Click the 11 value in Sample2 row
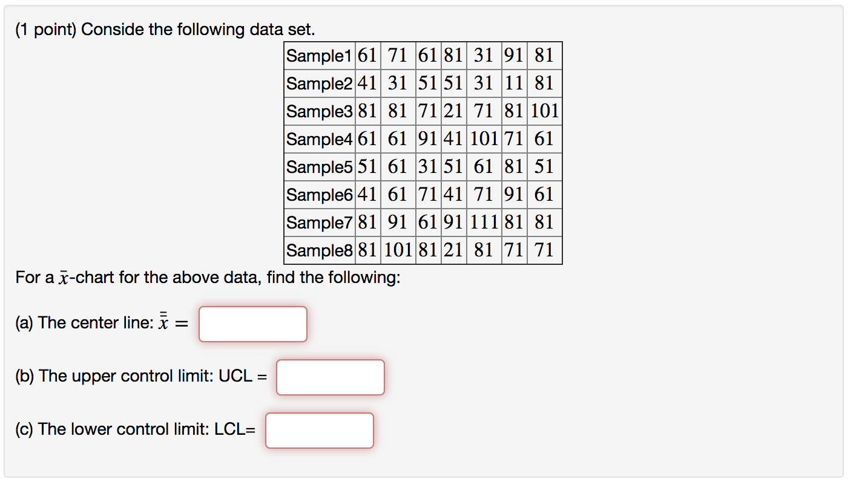This screenshot has height=485, width=862. 514,83
